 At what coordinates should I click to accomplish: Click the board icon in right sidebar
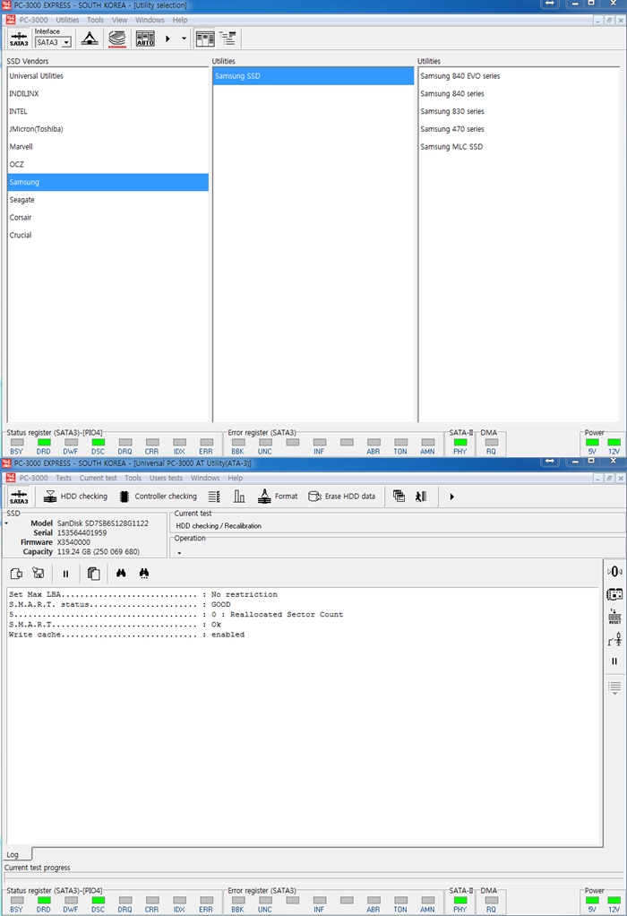[x=614, y=594]
